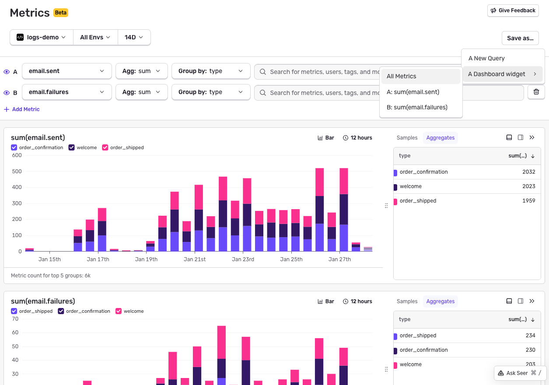This screenshot has height=385, width=549.
Task: Sort by sum(…) column in email.failures table
Action: point(521,319)
